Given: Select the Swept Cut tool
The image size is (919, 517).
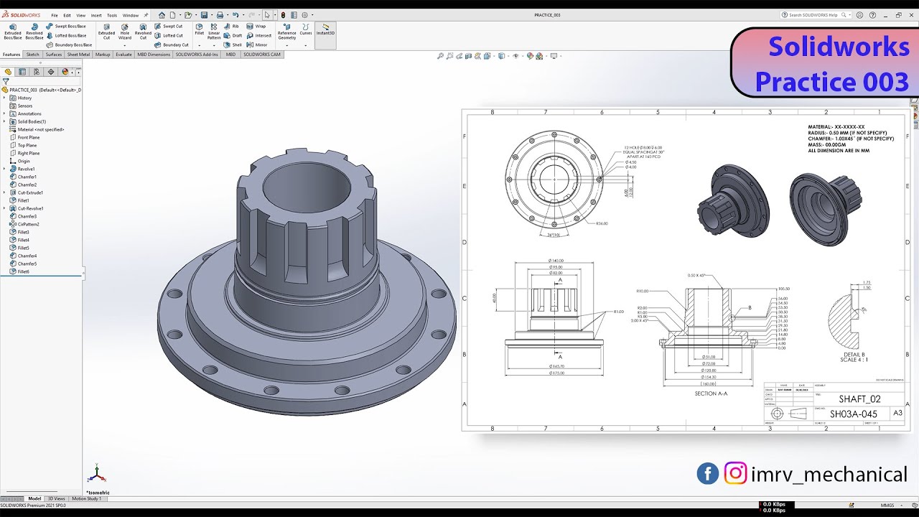Looking at the screenshot, I should point(169,26).
